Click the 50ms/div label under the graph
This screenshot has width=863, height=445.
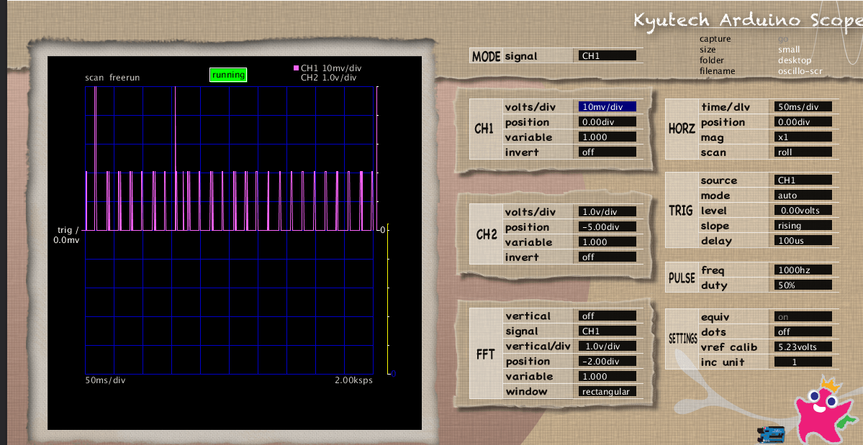click(x=105, y=380)
